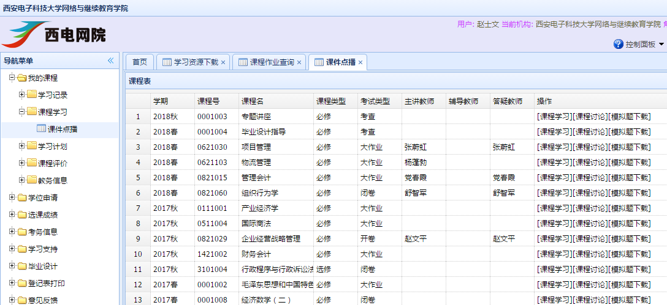Screen dimensions: 667x305
Task: Collapse the 我的课程 tree node
Action: pos(12,78)
